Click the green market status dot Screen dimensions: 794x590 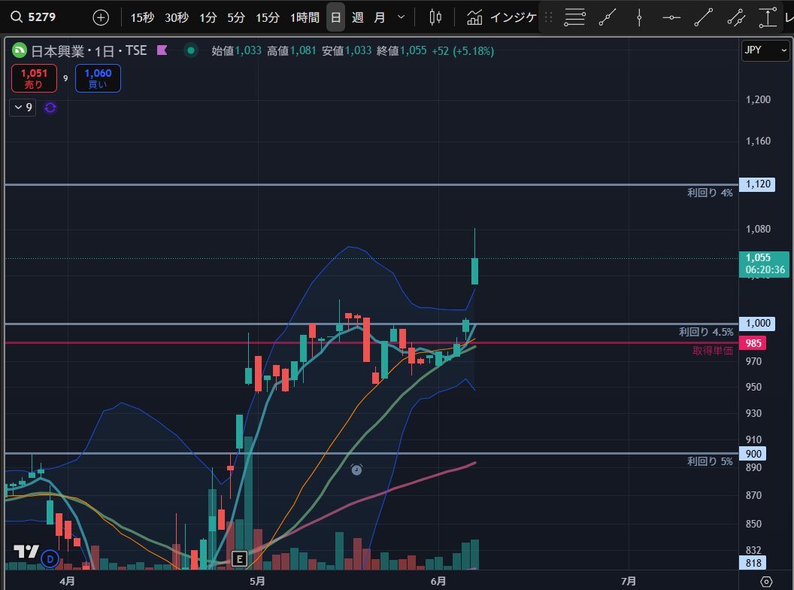pyautogui.click(x=191, y=50)
